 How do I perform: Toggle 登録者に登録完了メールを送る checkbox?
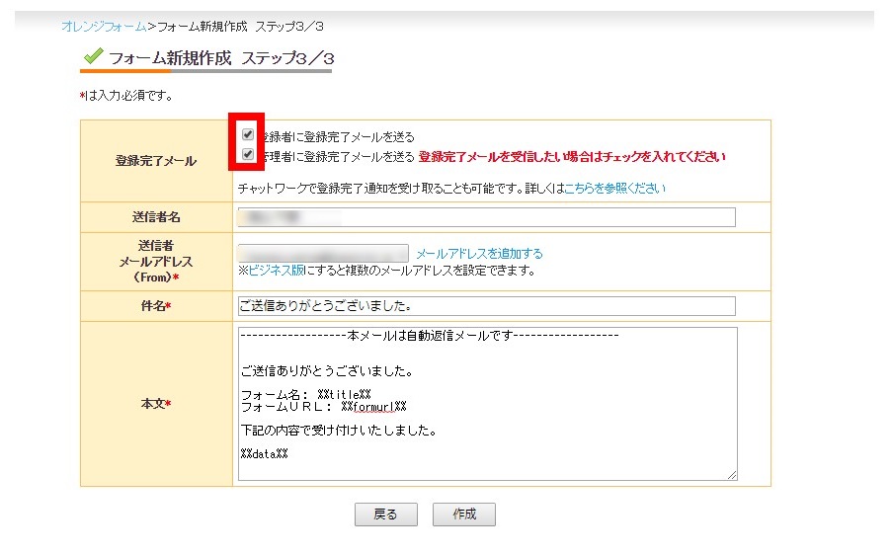pyautogui.click(x=248, y=135)
